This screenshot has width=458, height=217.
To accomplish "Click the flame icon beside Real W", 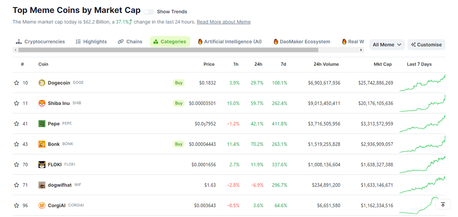I will (344, 42).
